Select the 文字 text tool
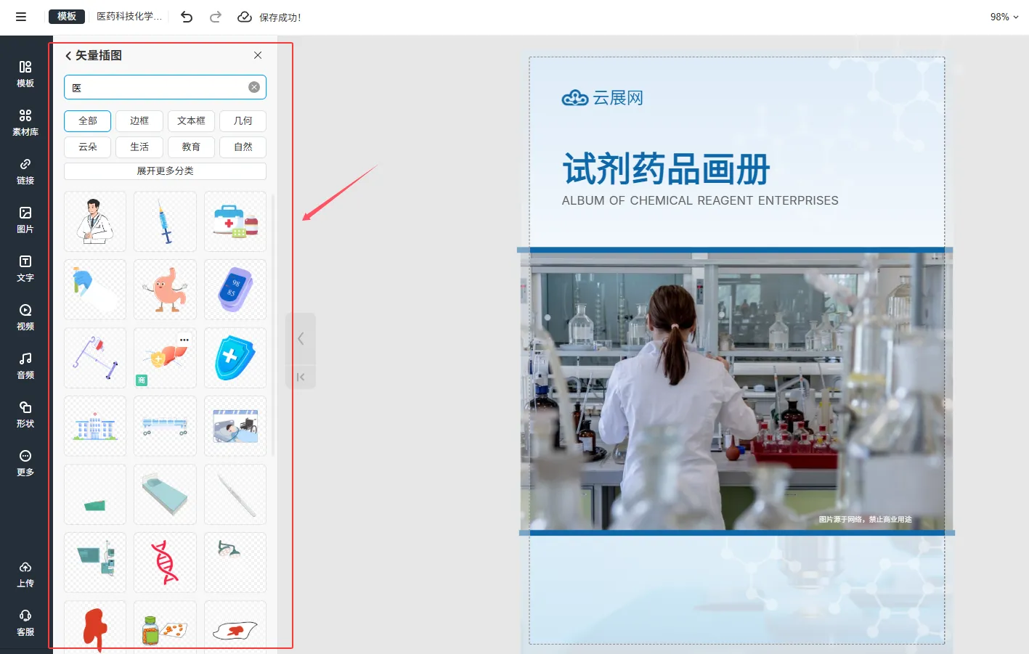This screenshot has height=654, width=1029. (25, 268)
